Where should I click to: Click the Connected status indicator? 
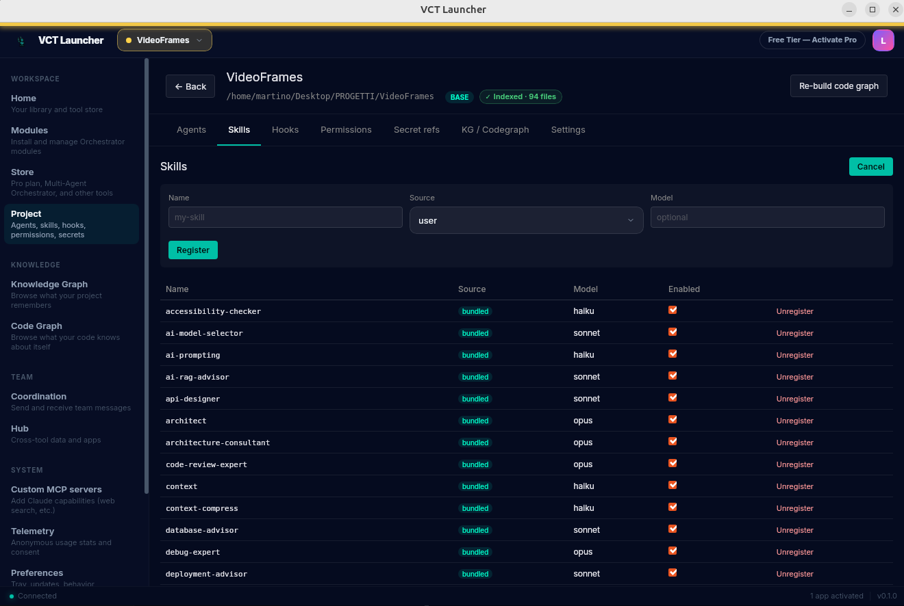(33, 596)
